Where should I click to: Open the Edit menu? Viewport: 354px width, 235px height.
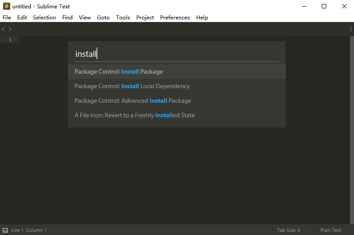[22, 18]
